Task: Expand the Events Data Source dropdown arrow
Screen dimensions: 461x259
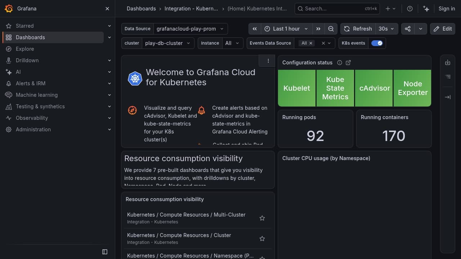Action: 329,43
